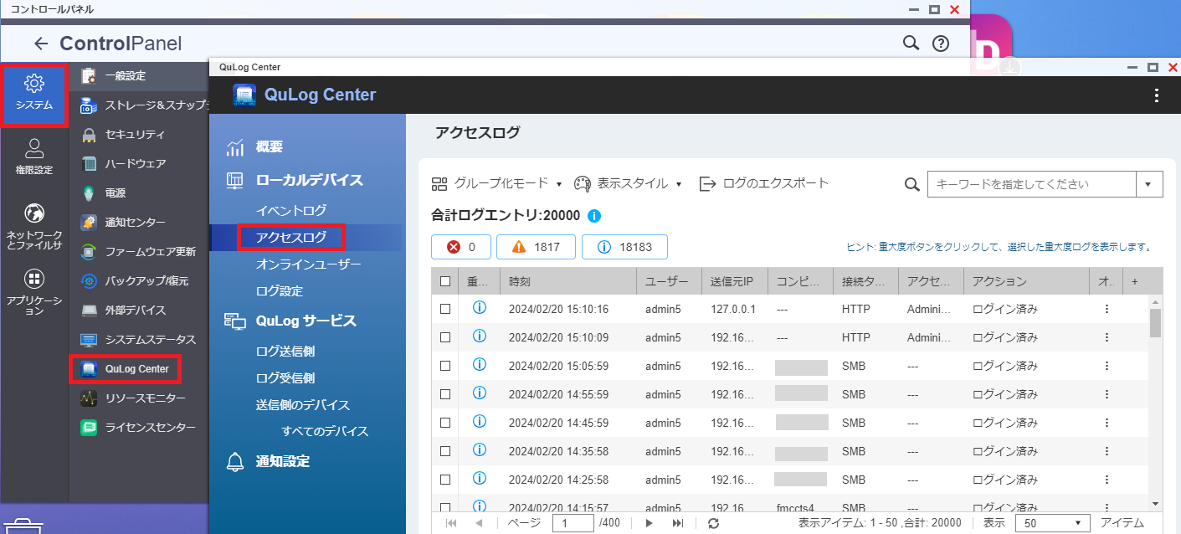Open Hardware (ハードウェア) in ControlPanel
This screenshot has width=1181, height=534.
pos(123,164)
